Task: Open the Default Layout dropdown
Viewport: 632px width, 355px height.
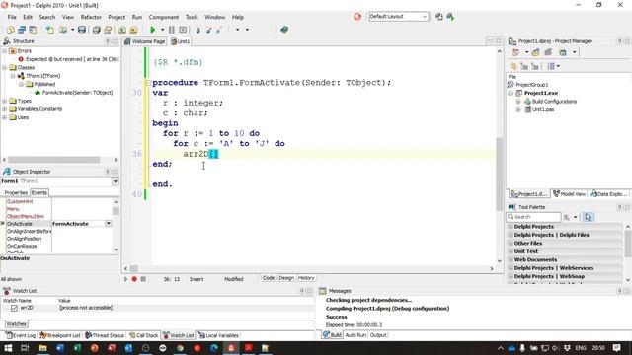Action: 425,17
